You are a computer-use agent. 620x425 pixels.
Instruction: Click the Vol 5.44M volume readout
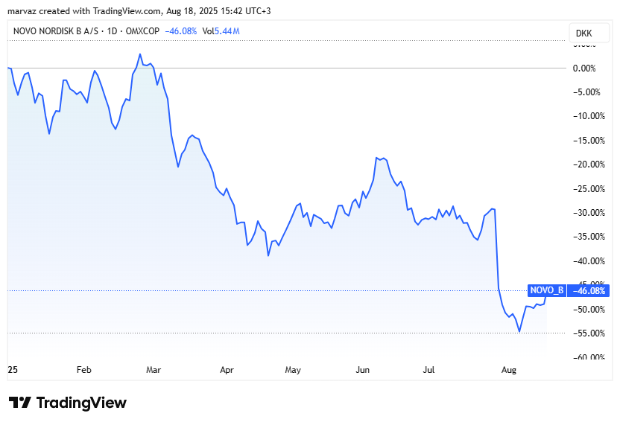221,31
